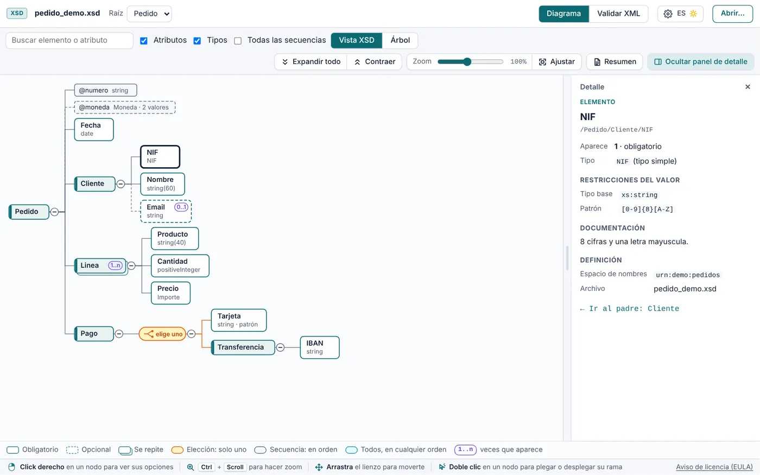Click the XSD file badge
The image size is (760, 475).
click(17, 13)
